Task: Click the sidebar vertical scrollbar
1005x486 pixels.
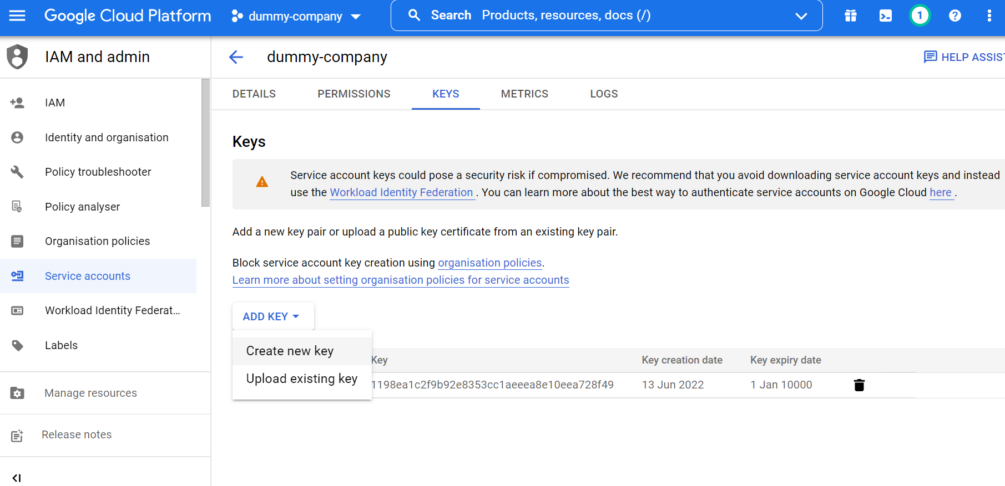Action: (x=206, y=143)
